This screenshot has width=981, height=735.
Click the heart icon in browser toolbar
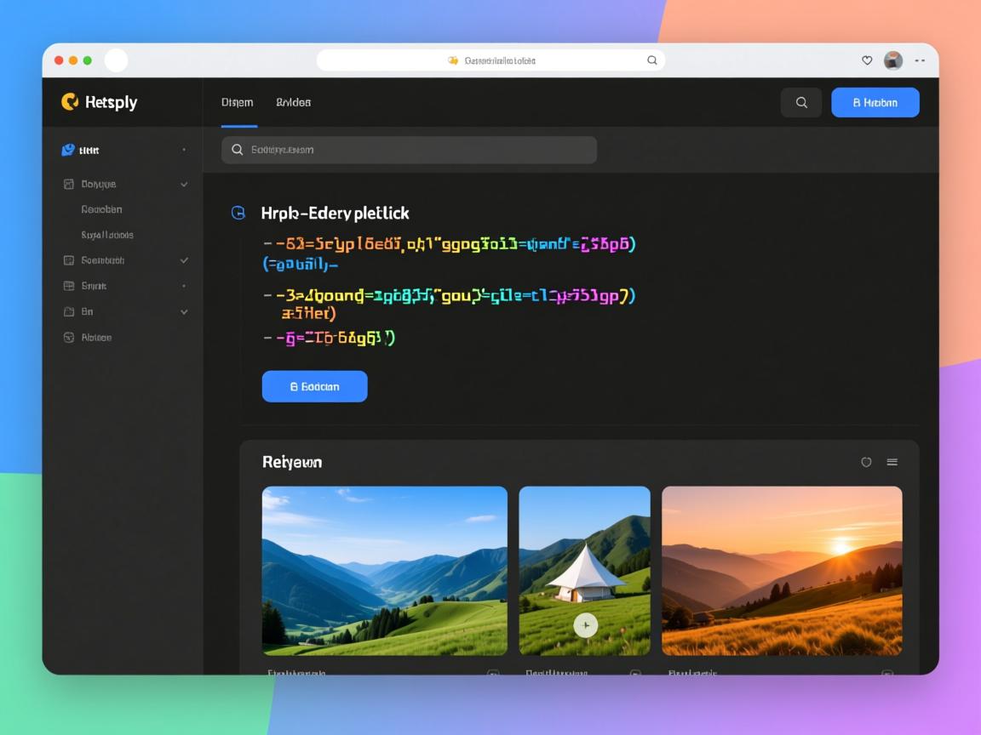pos(867,60)
